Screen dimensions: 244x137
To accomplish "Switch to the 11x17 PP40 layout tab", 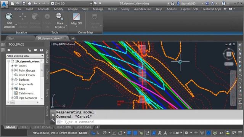I will 63,127.
